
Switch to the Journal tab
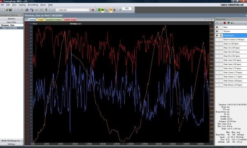pyautogui.click(x=33, y=19)
